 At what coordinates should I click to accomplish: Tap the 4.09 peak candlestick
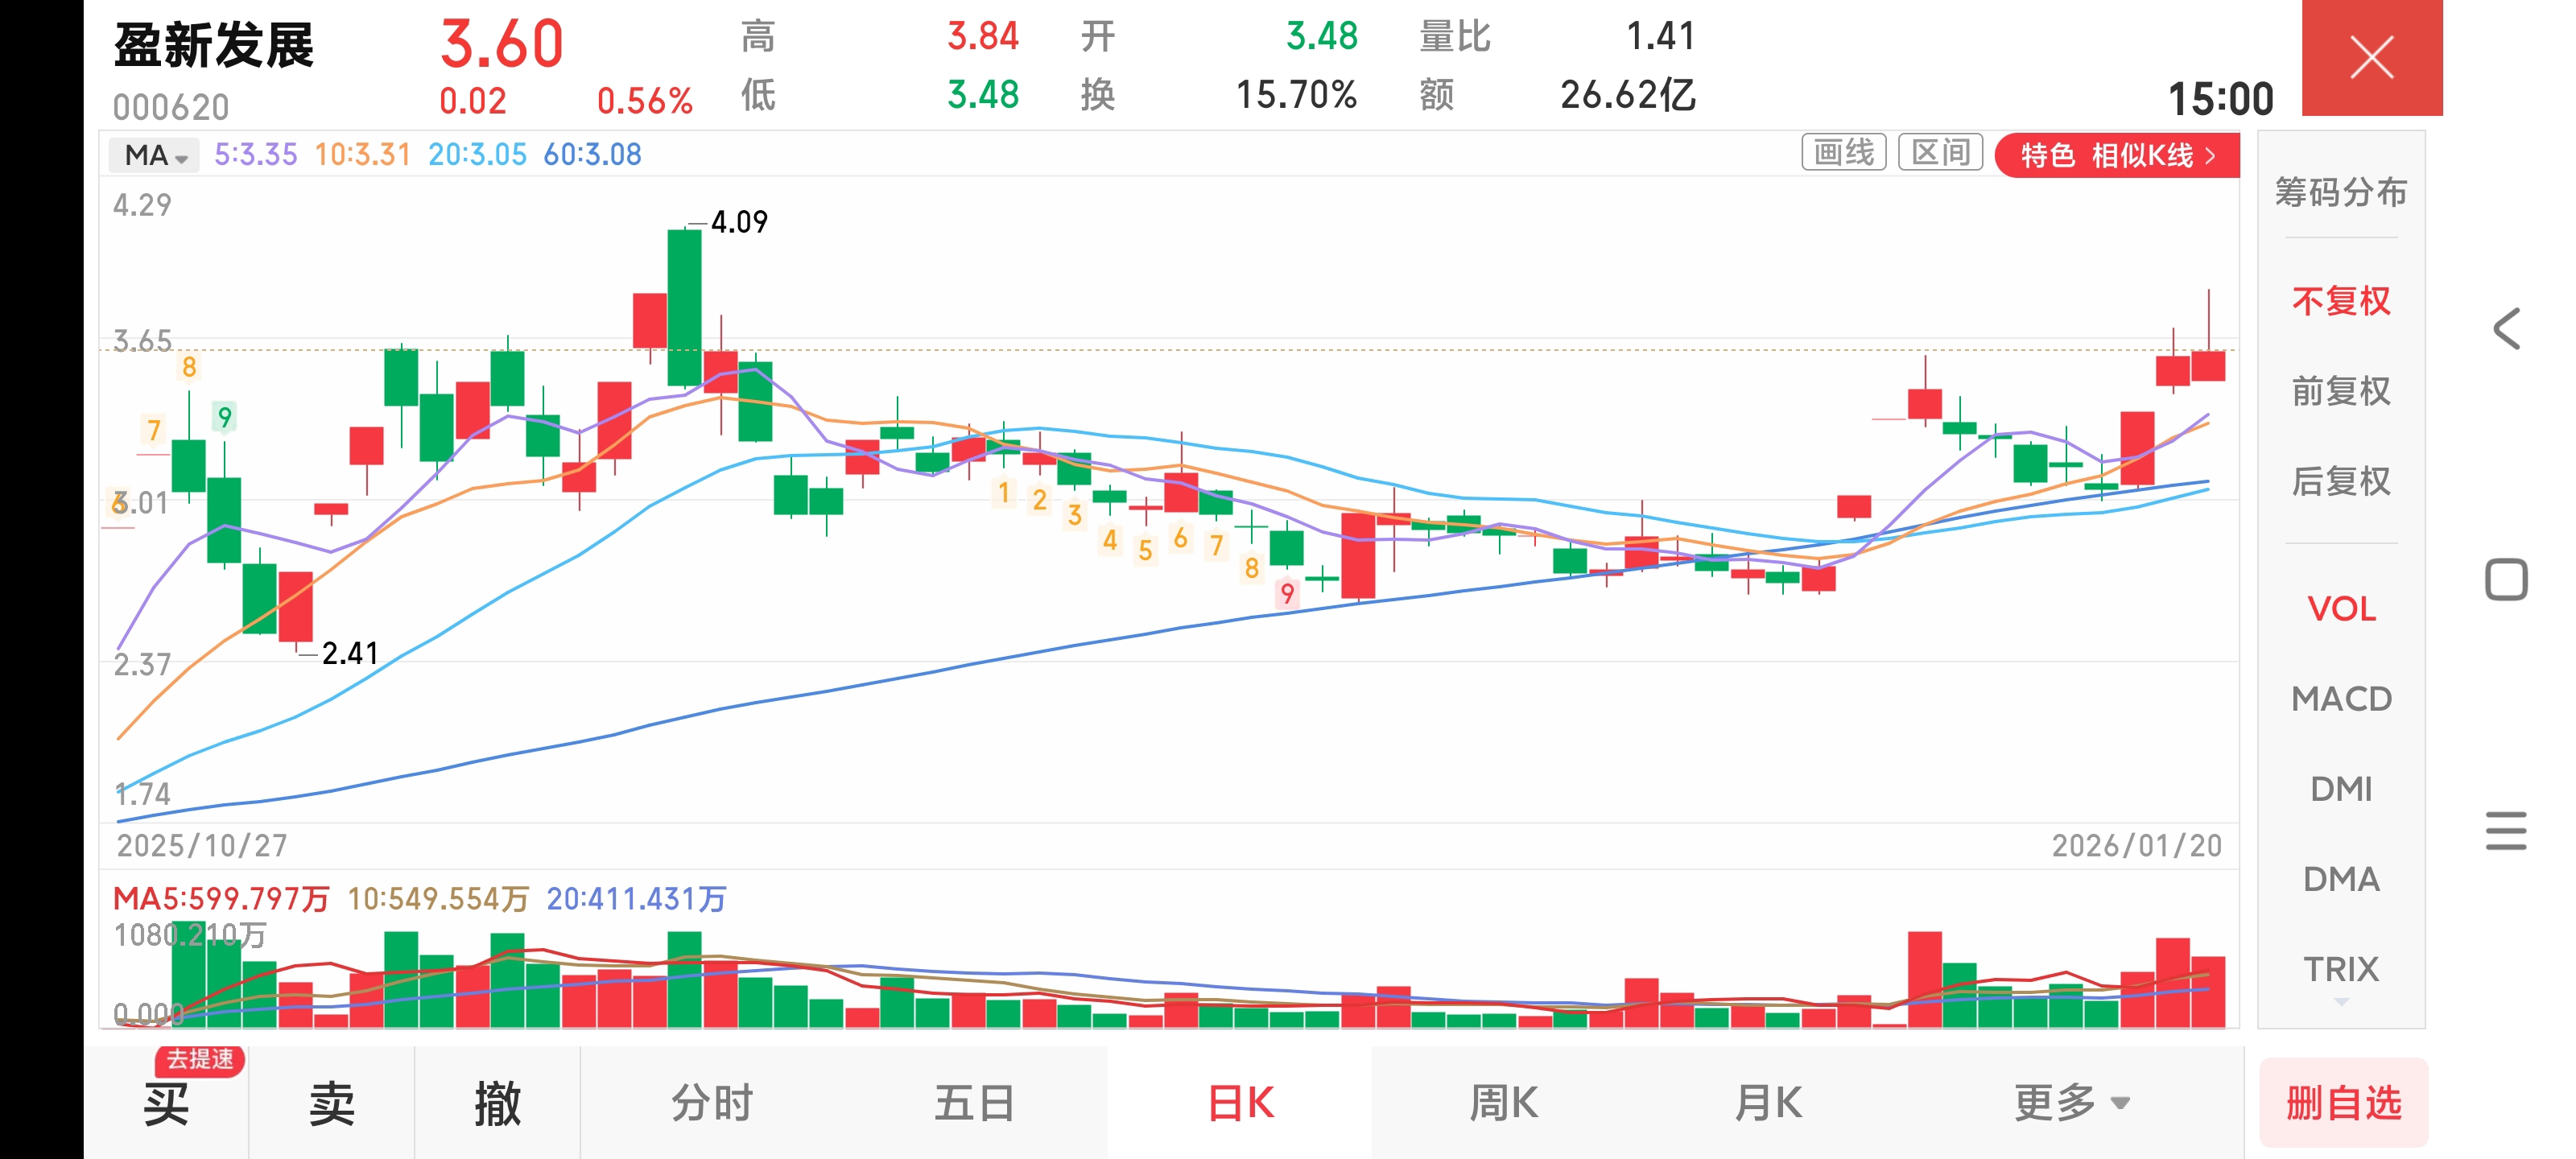pyautogui.click(x=685, y=307)
